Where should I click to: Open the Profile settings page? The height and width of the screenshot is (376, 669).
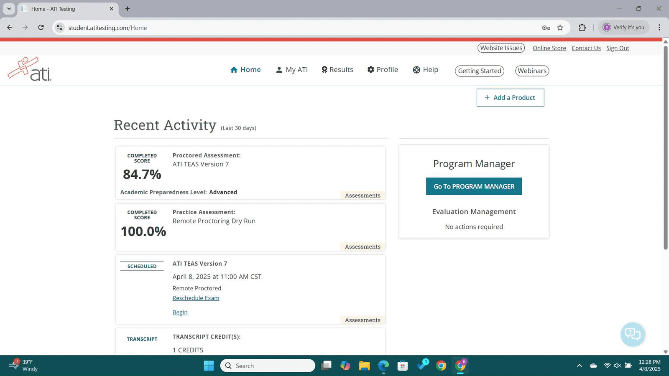pos(383,70)
